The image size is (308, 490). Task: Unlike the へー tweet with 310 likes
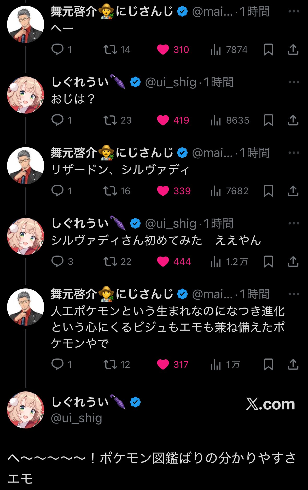(163, 49)
